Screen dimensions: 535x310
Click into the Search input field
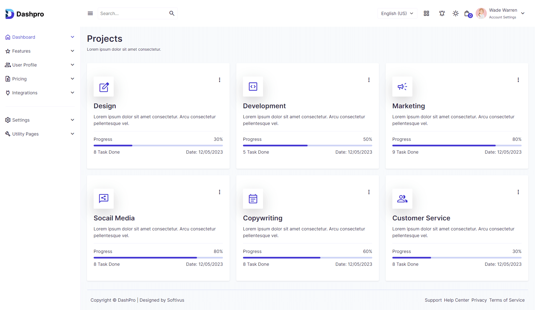pyautogui.click(x=132, y=13)
